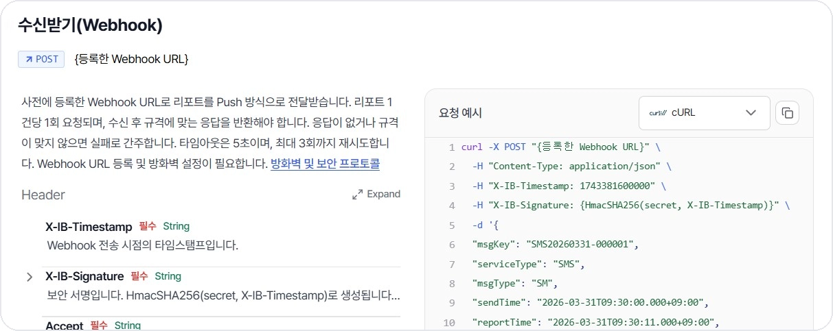This screenshot has width=833, height=331.
Task: Select the X-IB-Timestamp parameter name
Action: coord(89,226)
